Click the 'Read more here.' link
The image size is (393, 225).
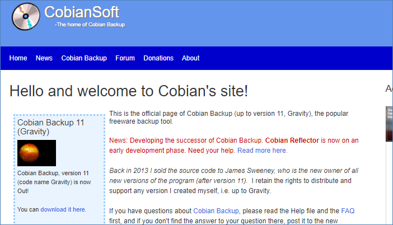click(x=262, y=151)
